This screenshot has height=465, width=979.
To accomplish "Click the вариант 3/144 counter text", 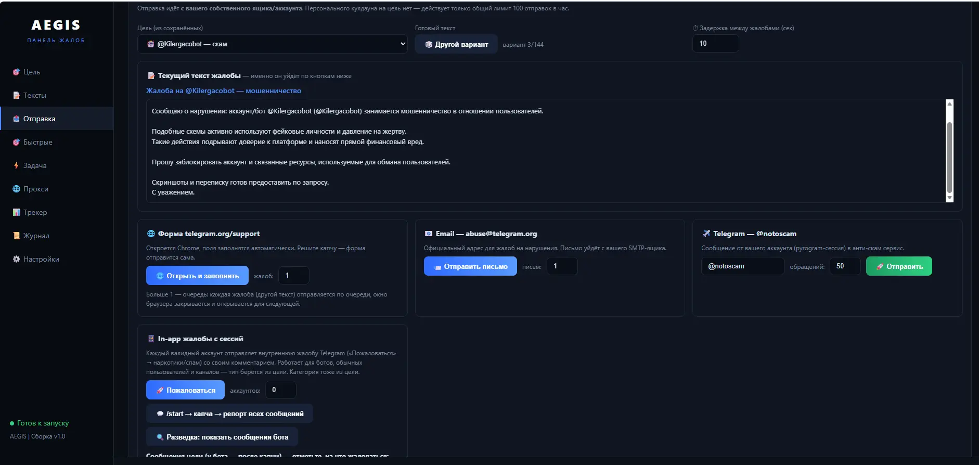I will point(523,45).
